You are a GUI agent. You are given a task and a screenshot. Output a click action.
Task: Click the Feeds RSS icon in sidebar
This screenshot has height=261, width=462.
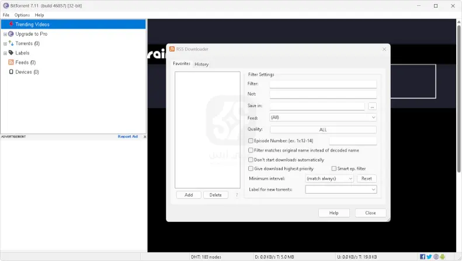click(x=11, y=62)
